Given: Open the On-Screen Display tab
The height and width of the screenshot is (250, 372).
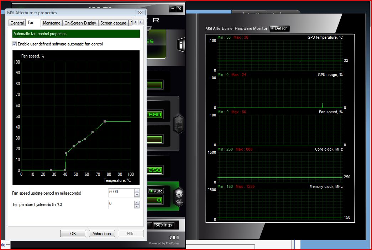Looking at the screenshot, I should click(80, 23).
